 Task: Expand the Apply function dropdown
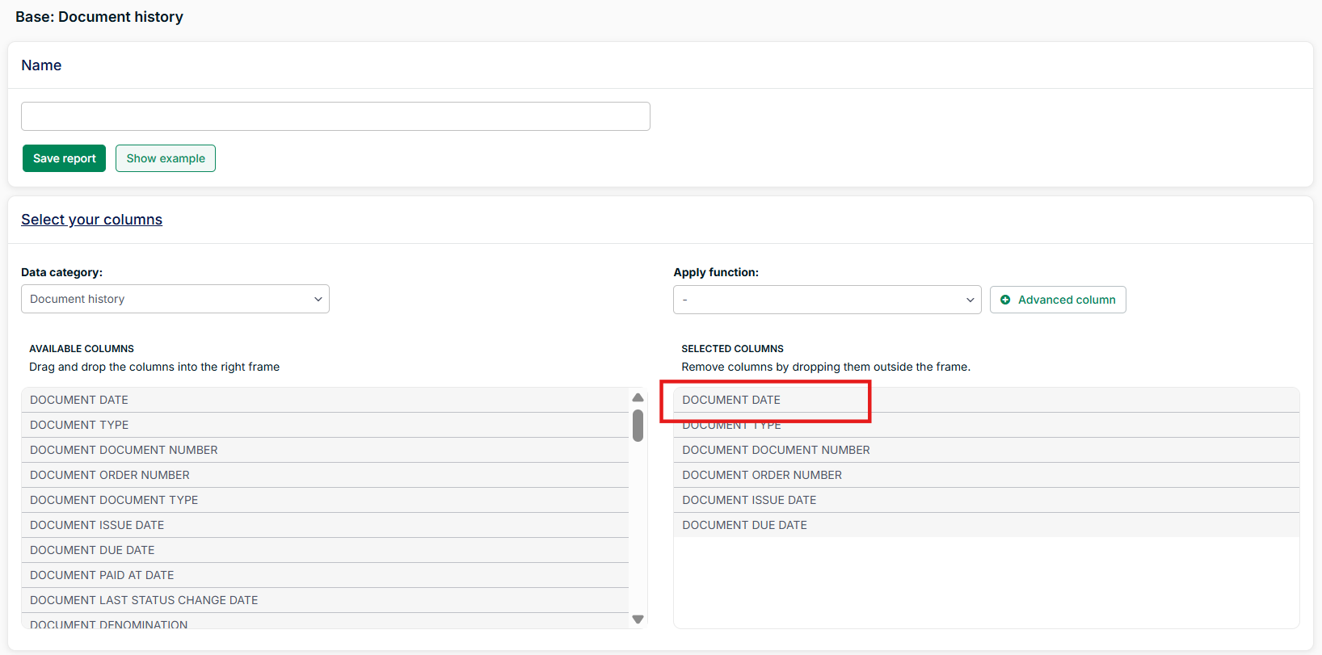827,300
